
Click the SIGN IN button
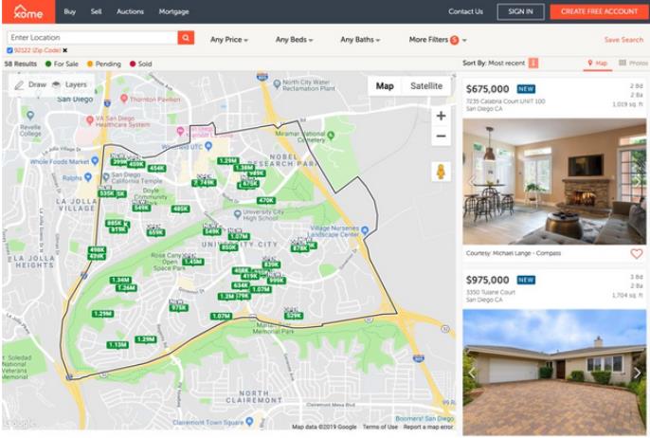coord(521,11)
